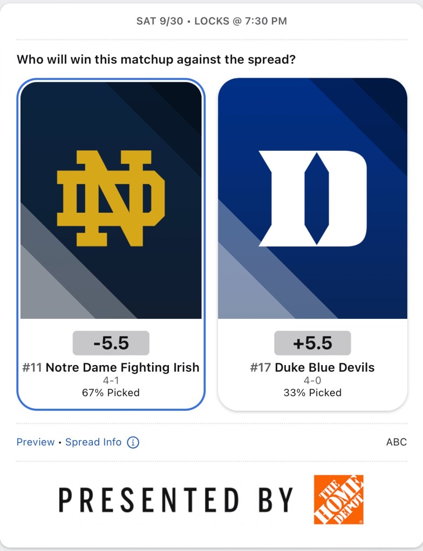This screenshot has height=551, width=423.
Task: Click the matchup against the spread question
Action: point(156,59)
